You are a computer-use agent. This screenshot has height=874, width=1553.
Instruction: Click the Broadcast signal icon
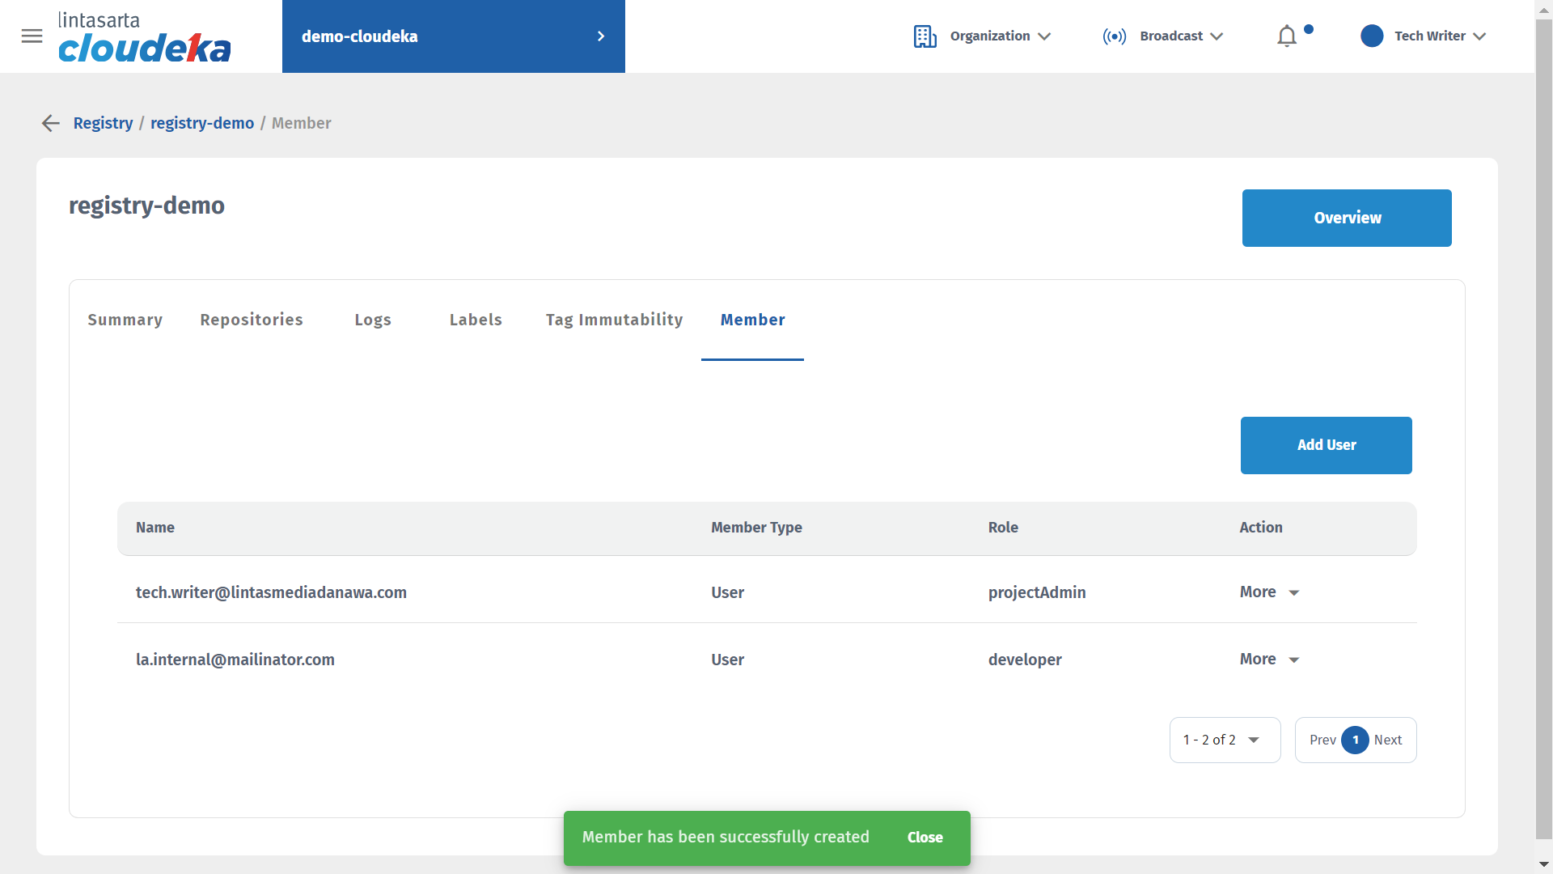click(x=1114, y=36)
